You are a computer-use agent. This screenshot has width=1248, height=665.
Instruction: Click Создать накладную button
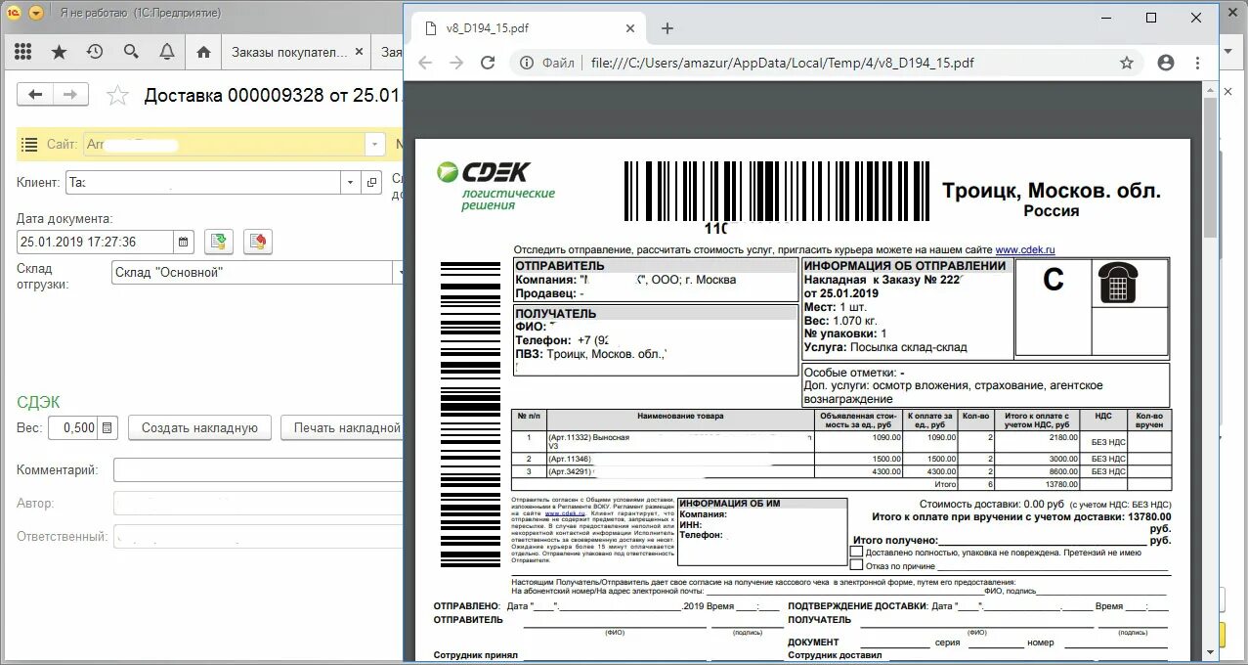point(199,427)
